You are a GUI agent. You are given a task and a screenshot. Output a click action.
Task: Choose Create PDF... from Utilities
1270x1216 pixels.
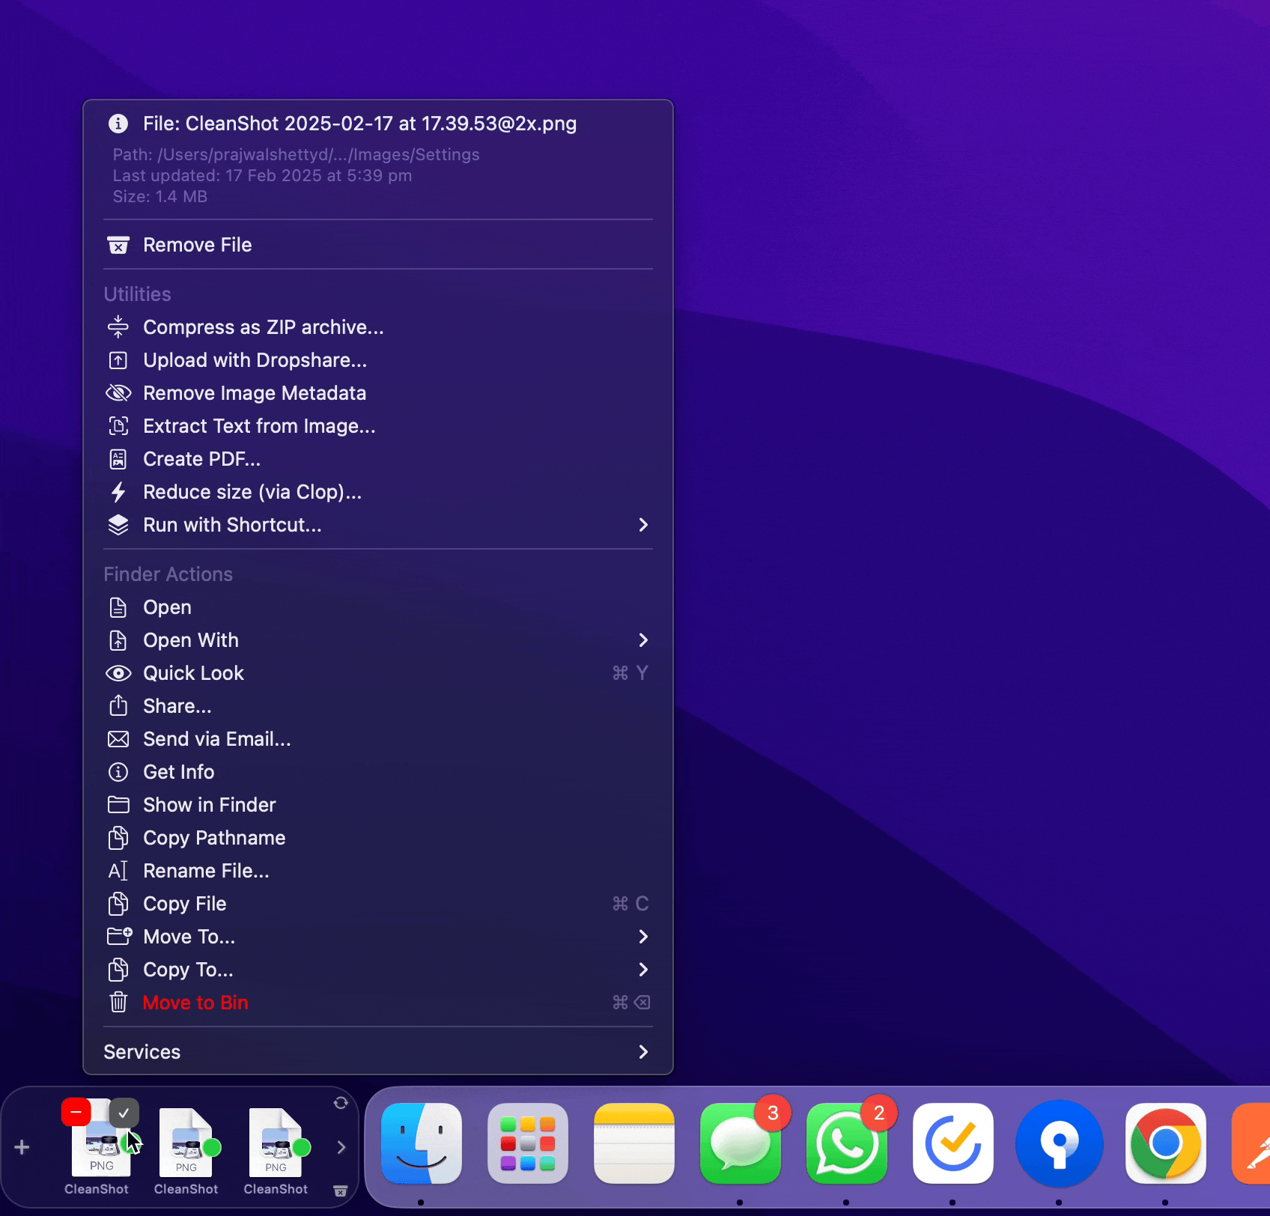[378, 459]
